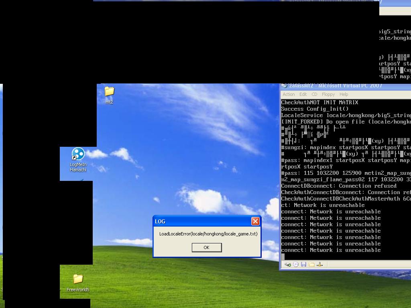
Task: Click the 'Success Config_Init()' console line
Action: point(315,109)
